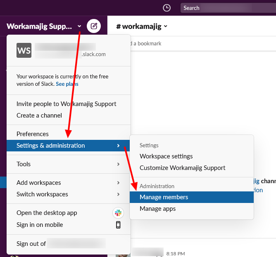
Task: Click the Slack logo next to desktop app
Action: (x=118, y=213)
